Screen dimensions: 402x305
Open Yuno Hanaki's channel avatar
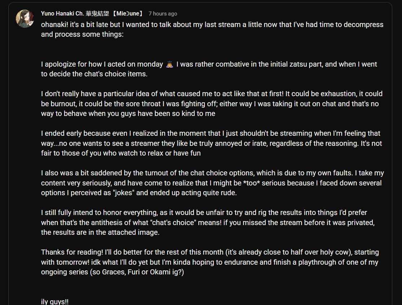pos(25,19)
